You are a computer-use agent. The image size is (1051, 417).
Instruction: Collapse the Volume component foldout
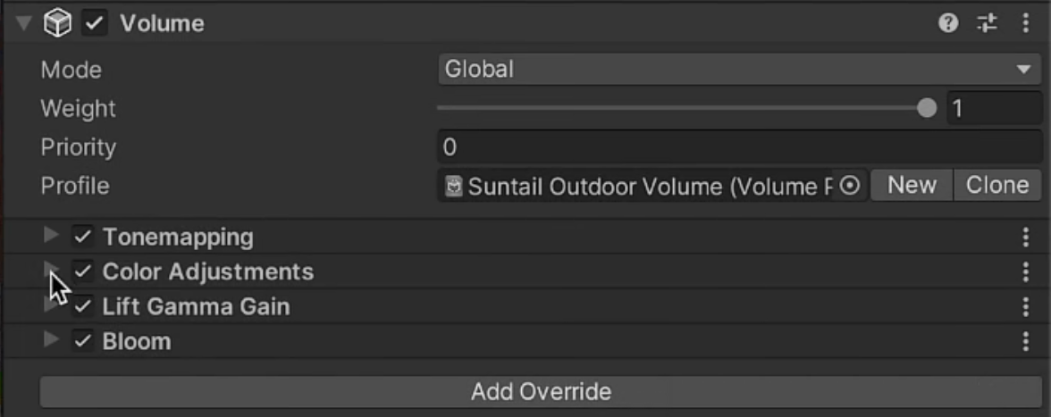pyautogui.click(x=23, y=24)
